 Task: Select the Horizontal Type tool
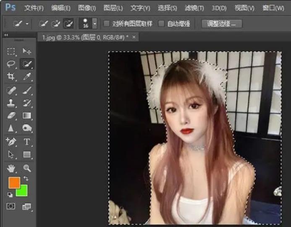[x=27, y=142]
